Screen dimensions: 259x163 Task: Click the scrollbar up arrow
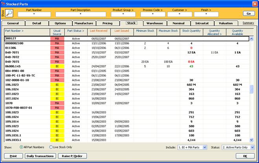click(x=252, y=39)
